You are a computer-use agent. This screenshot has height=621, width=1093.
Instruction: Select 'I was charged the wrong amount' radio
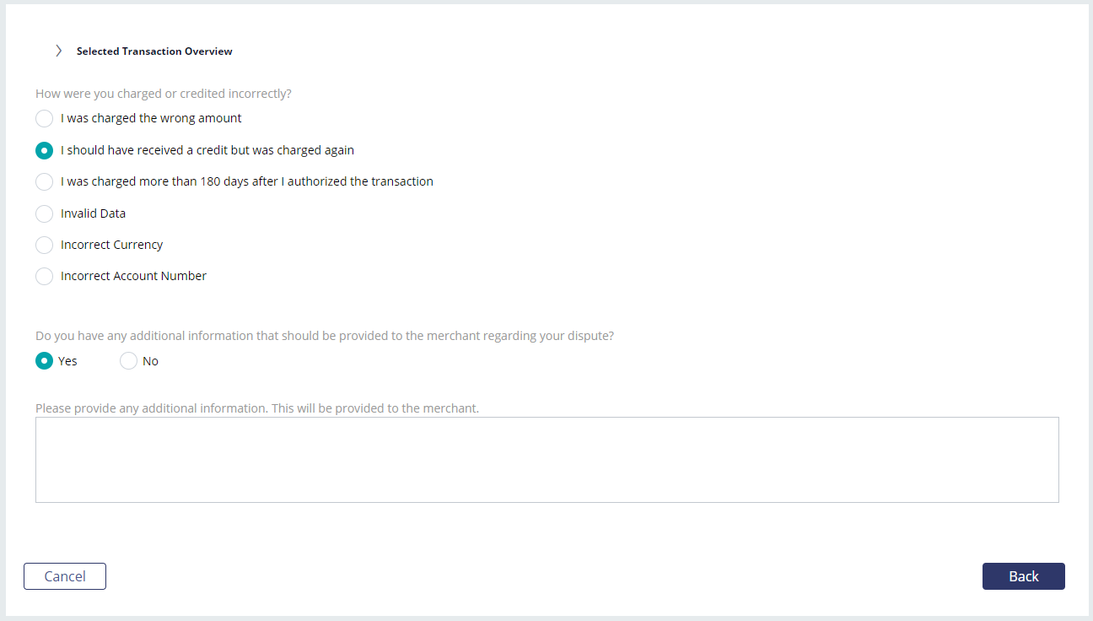(45, 118)
